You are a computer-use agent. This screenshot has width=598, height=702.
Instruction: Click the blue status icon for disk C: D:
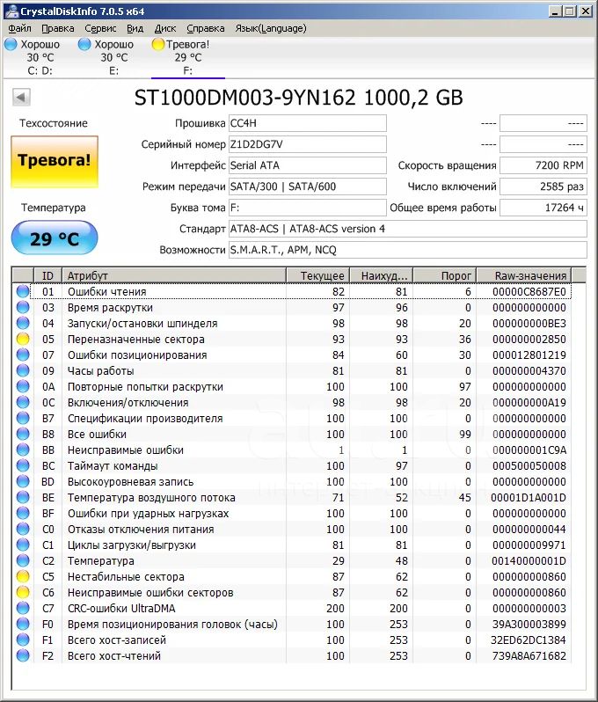[x=11, y=44]
